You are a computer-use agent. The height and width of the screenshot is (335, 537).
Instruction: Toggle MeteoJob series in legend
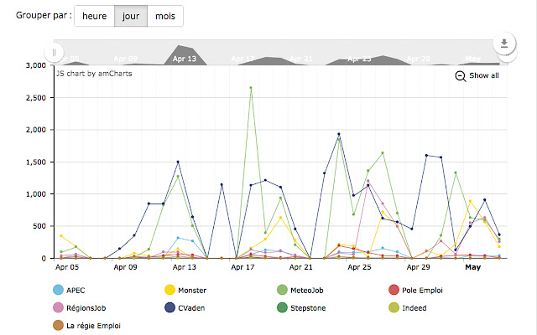(300, 291)
